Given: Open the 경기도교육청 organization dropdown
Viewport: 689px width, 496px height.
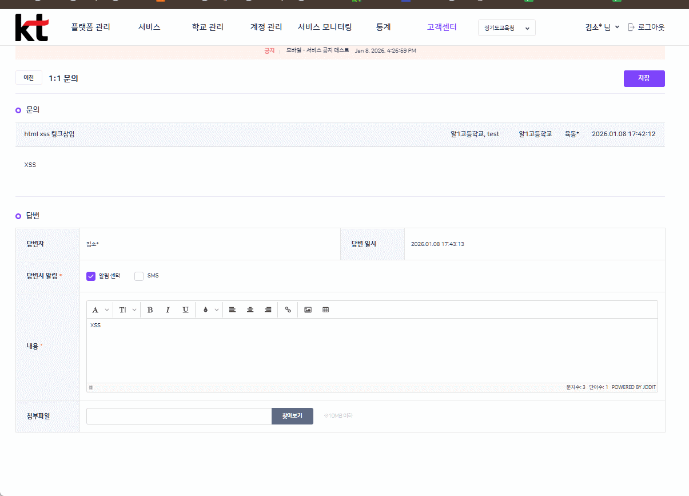Looking at the screenshot, I should (x=506, y=28).
